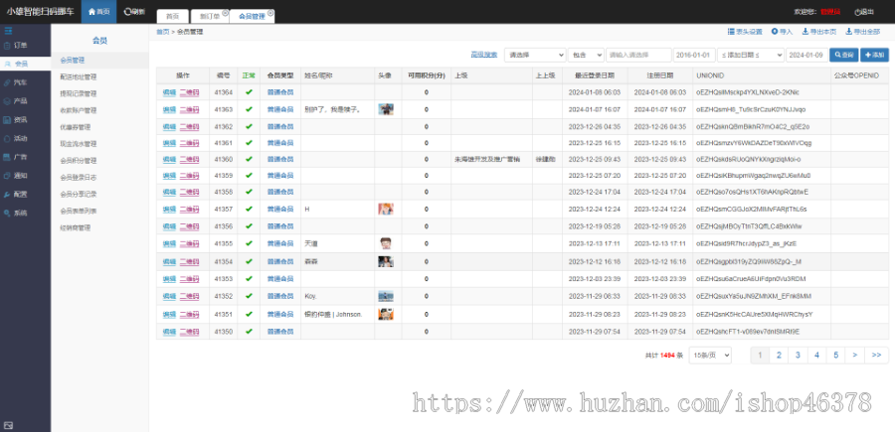The height and width of the screenshot is (432, 895).
Task: Click 普通会员 type for member 41353
Action: click(x=280, y=279)
